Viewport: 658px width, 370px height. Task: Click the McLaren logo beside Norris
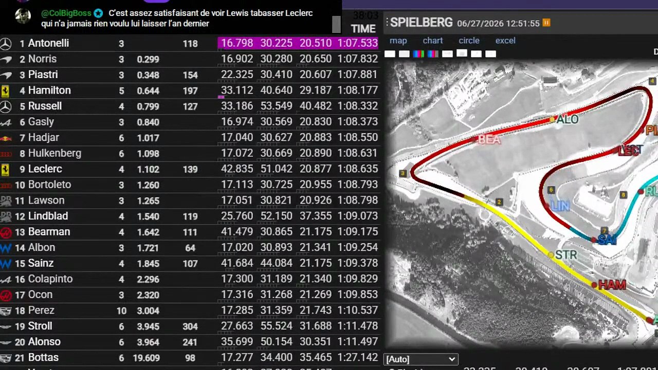pos(6,59)
